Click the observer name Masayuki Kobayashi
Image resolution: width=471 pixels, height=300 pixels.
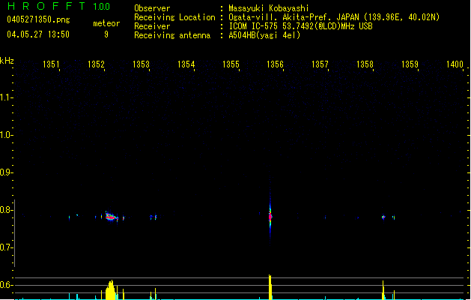click(x=269, y=8)
